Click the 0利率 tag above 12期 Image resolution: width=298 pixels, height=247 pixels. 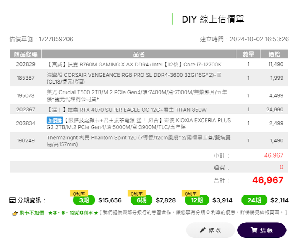[x=191, y=194]
